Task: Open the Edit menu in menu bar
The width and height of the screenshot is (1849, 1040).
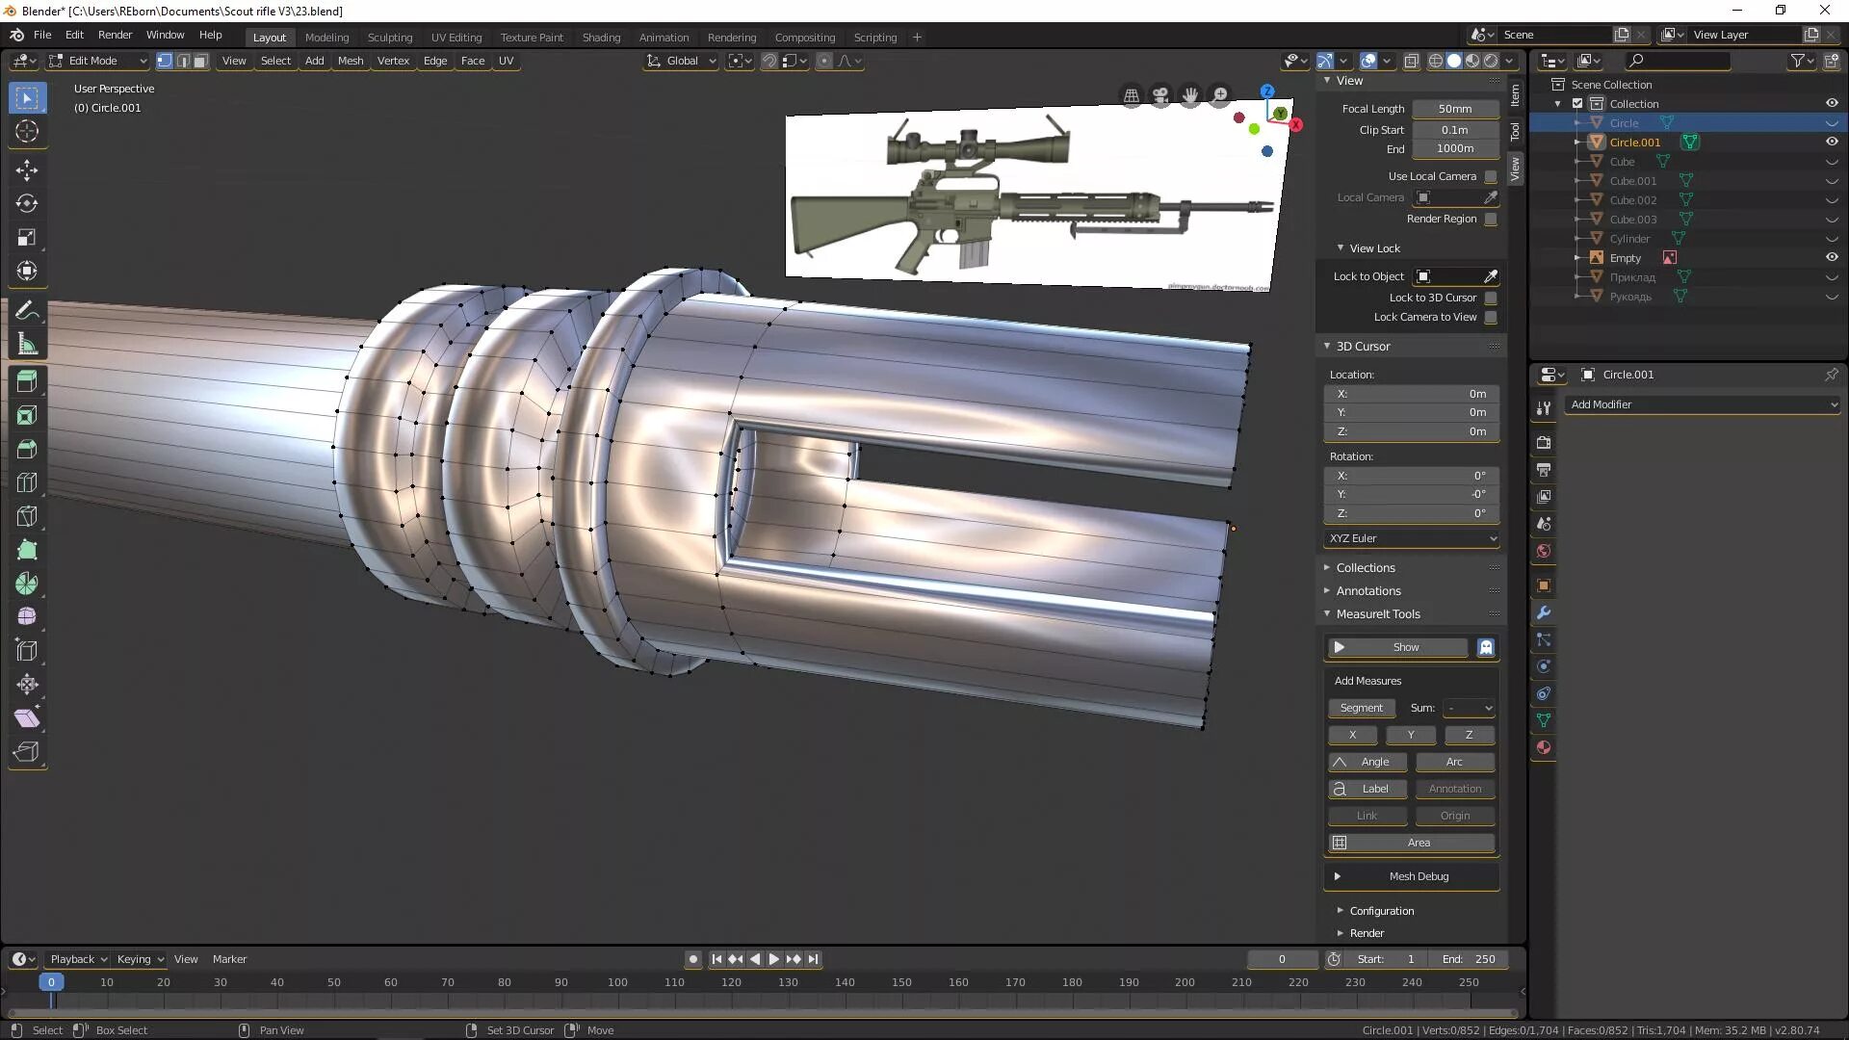Action: [x=73, y=35]
